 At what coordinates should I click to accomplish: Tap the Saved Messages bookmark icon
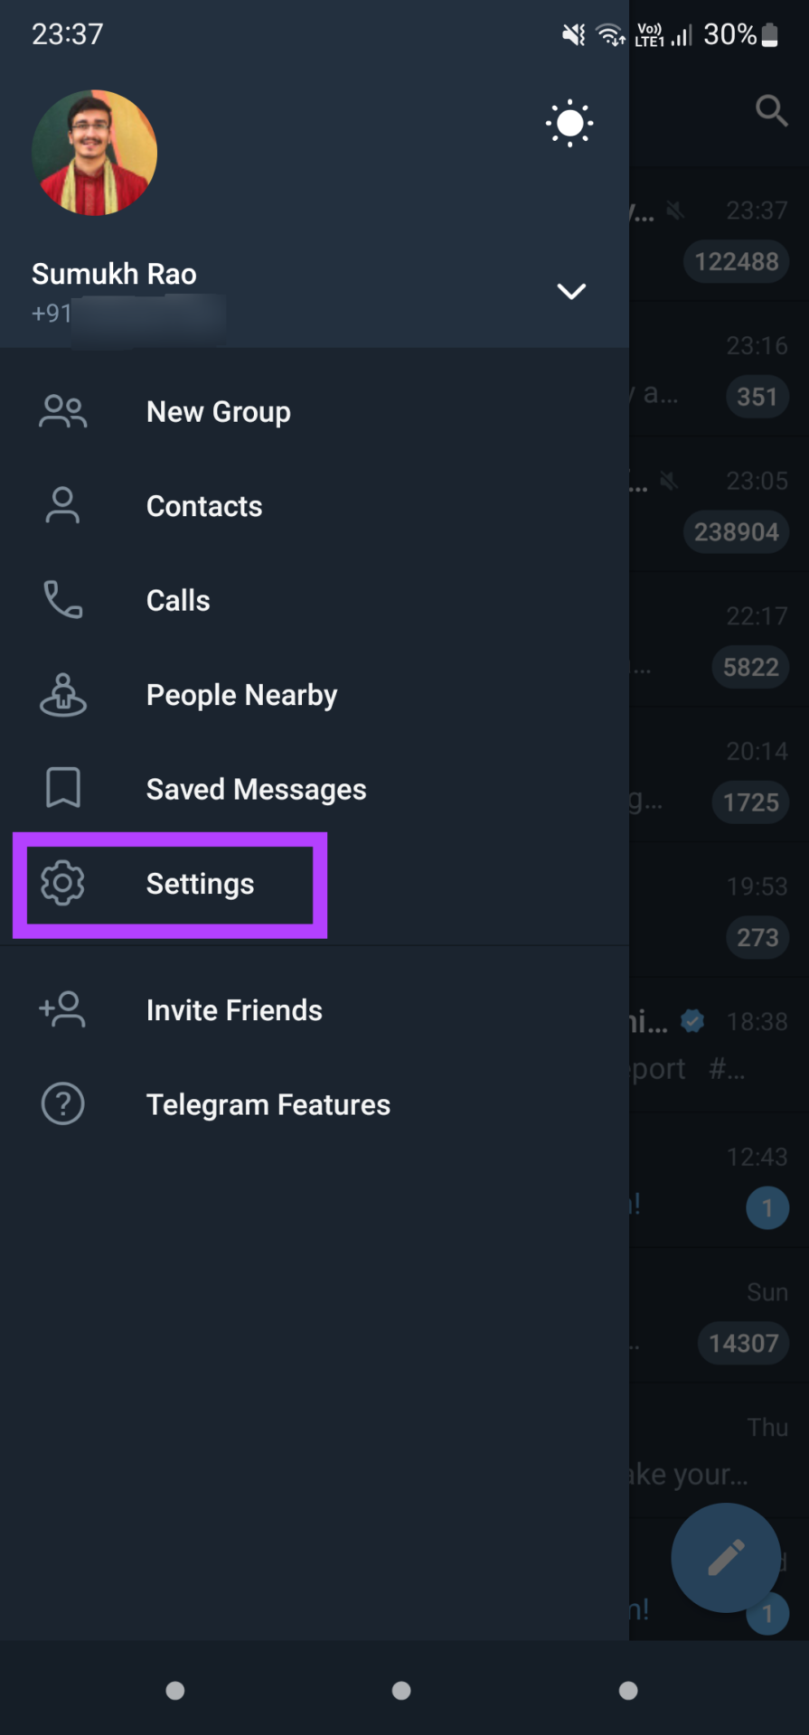point(62,788)
